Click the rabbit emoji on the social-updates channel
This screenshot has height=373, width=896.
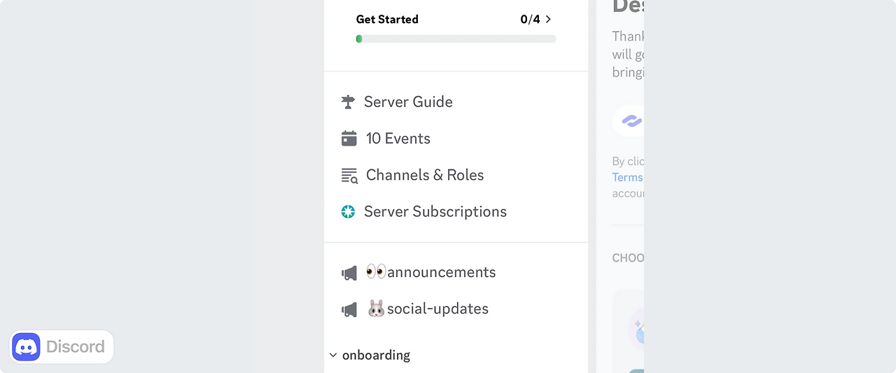pos(376,309)
